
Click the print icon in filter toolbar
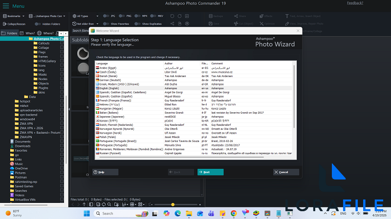pyautogui.click(x=187, y=23)
